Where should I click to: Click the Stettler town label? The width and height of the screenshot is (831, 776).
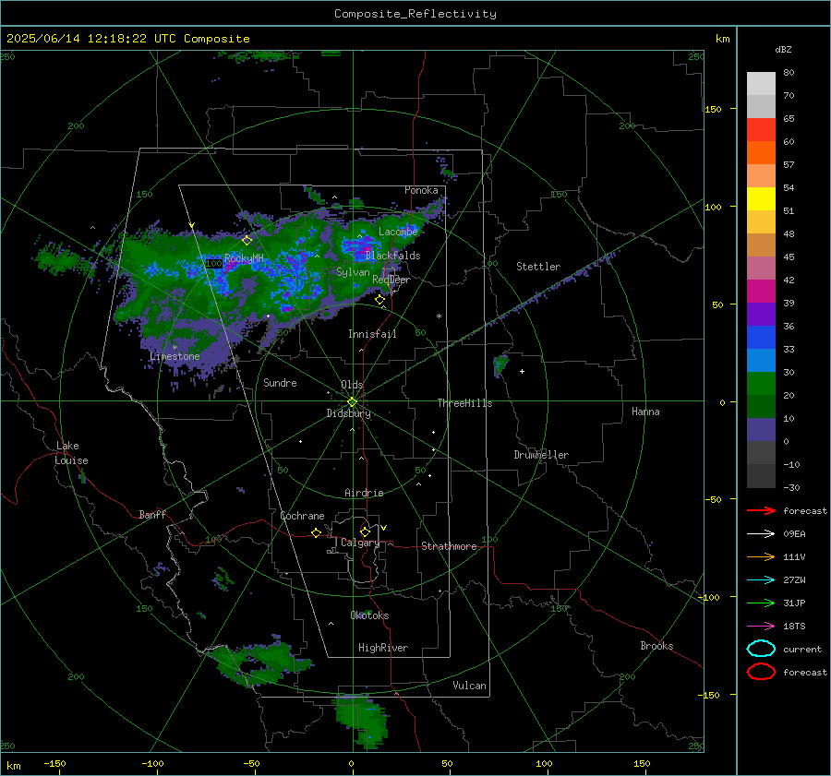pyautogui.click(x=538, y=267)
